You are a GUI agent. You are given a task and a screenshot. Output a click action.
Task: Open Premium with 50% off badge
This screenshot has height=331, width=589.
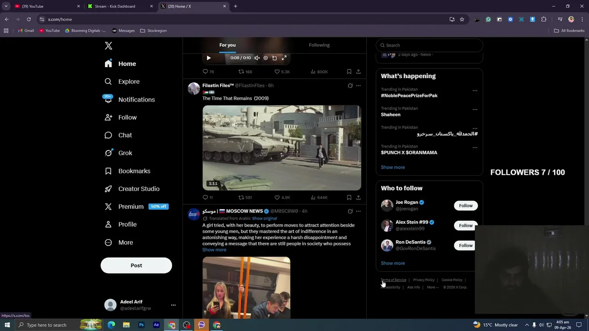[x=136, y=206]
